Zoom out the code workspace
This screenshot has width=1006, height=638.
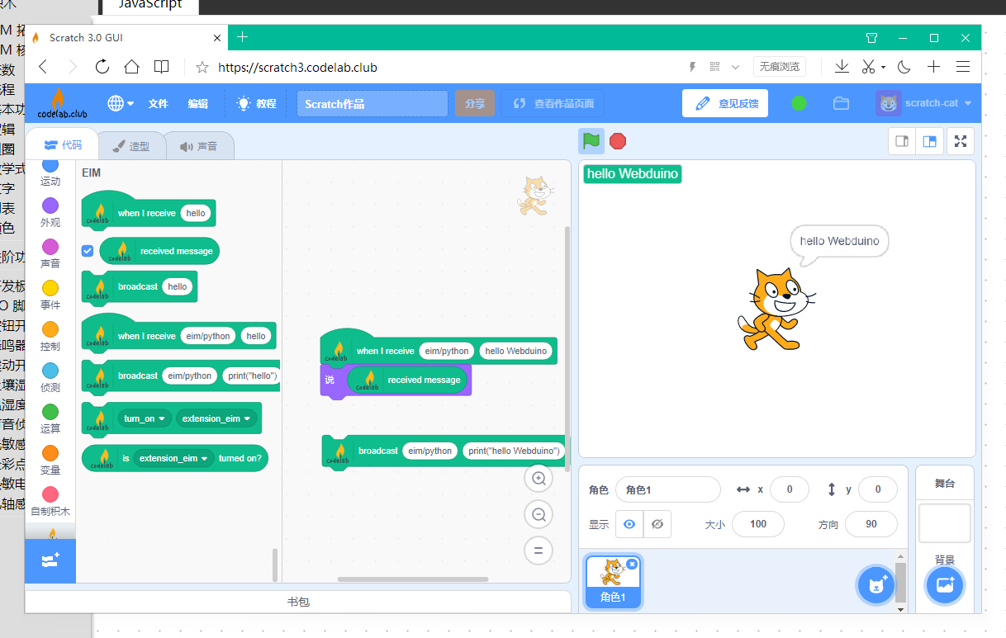tap(539, 515)
